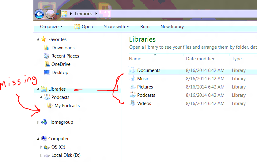Image resolution: width=257 pixels, height=162 pixels.
Task: Click the folder icon on Open button
Action: 77,27
